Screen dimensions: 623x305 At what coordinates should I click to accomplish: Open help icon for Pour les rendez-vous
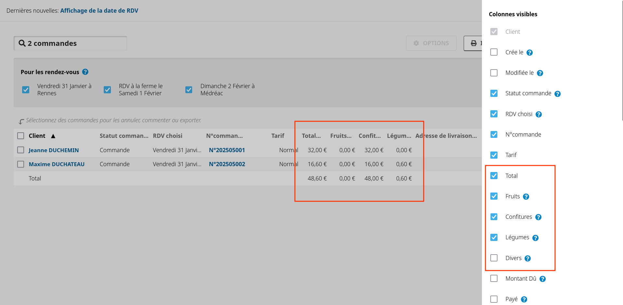coord(85,72)
